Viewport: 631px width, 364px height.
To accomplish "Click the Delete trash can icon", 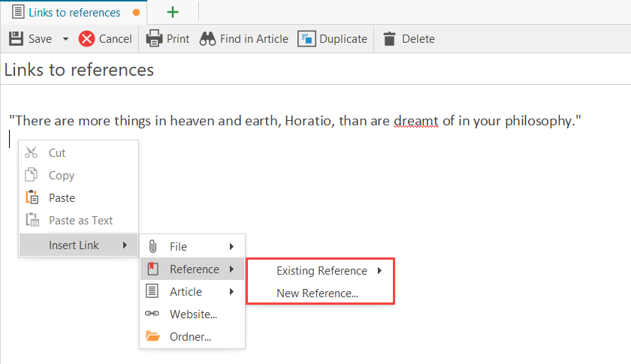I will 389,38.
